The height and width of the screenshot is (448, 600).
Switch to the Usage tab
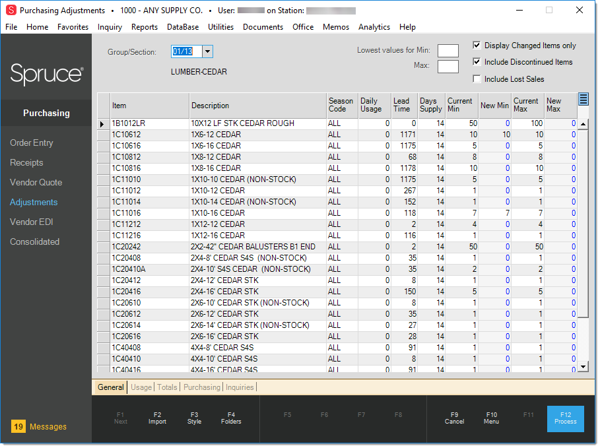[141, 387]
